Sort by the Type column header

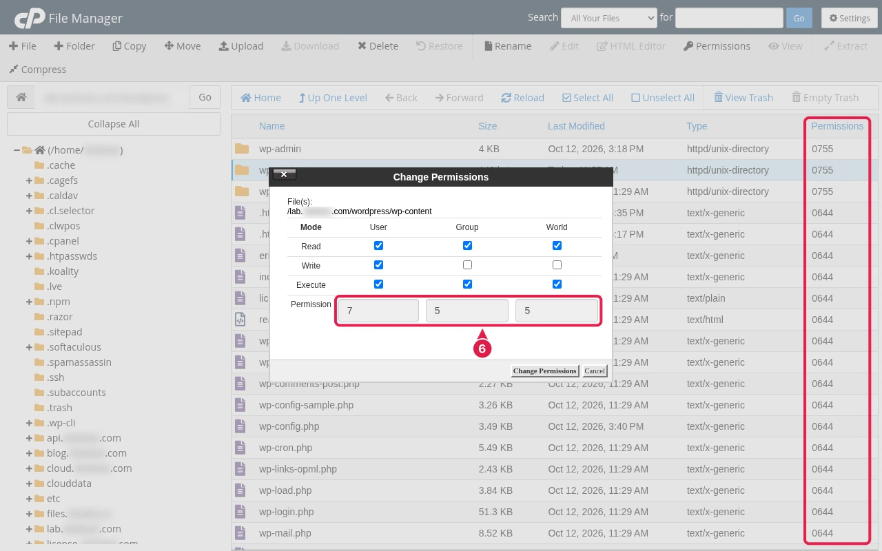(x=697, y=126)
